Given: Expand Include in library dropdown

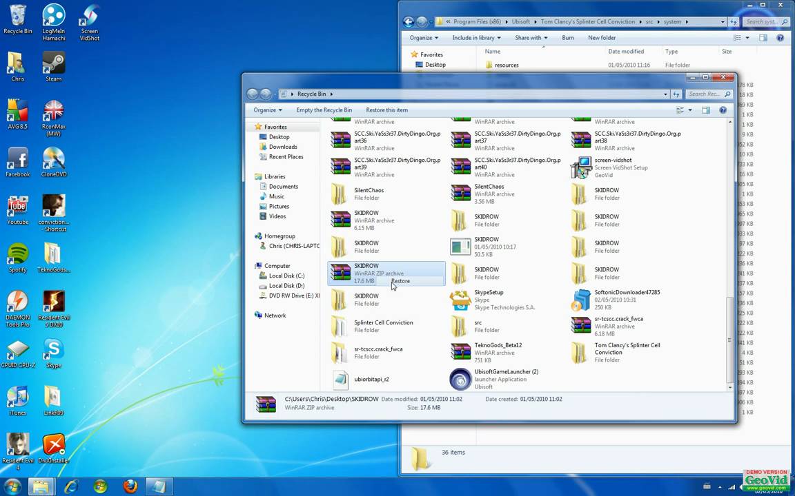Looking at the screenshot, I should [x=476, y=38].
